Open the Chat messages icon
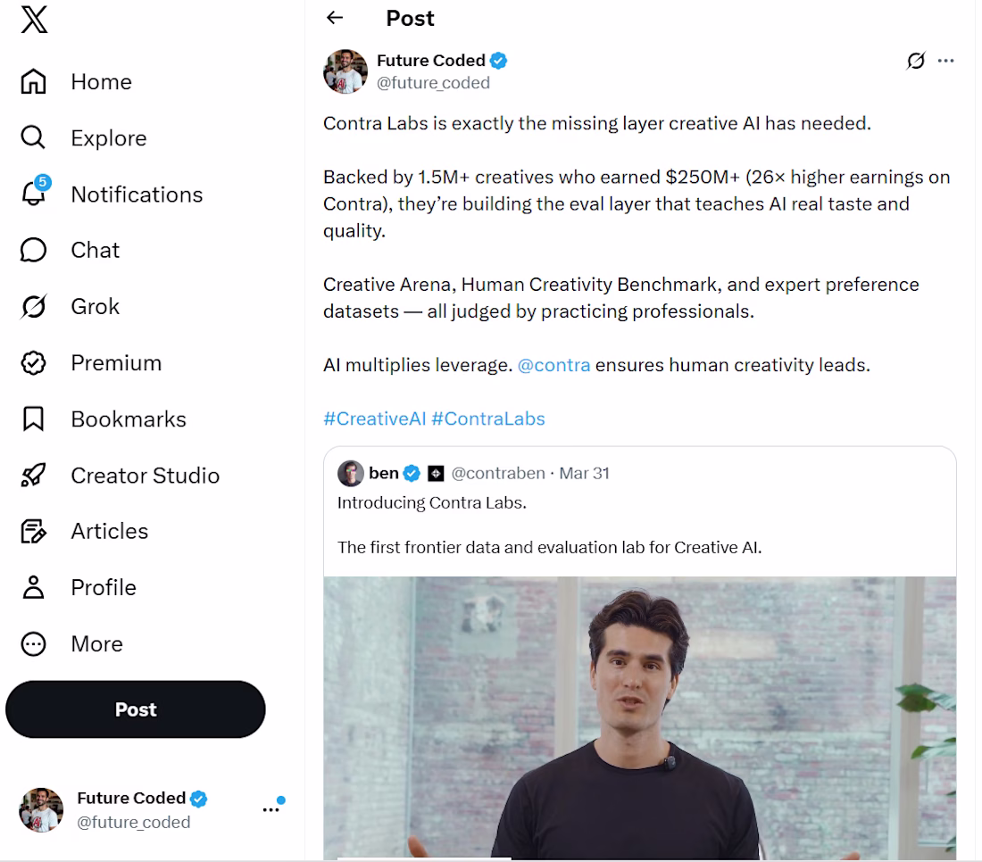Viewport: 982px width, 862px height. tap(33, 251)
